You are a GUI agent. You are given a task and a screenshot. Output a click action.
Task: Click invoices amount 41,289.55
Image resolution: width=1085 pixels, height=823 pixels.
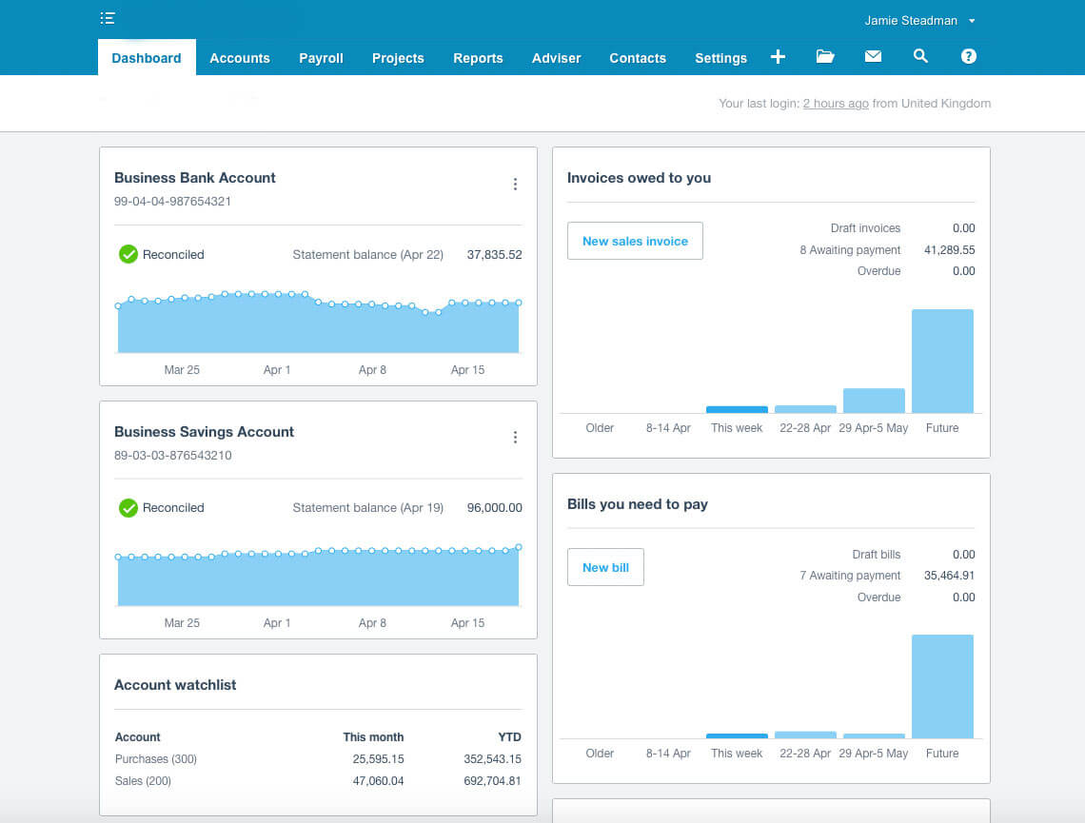point(950,249)
